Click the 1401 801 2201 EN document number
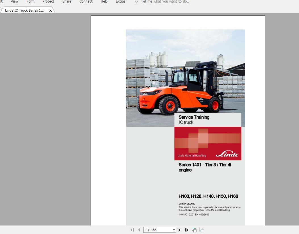 click(x=194, y=215)
